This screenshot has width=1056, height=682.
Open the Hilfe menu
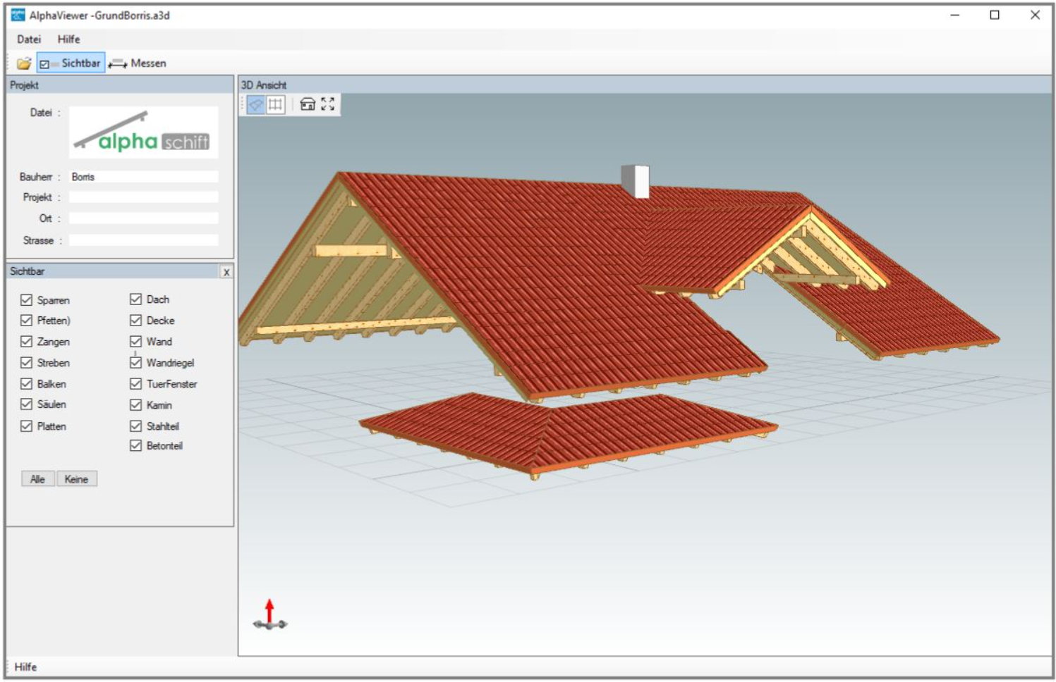pos(68,39)
